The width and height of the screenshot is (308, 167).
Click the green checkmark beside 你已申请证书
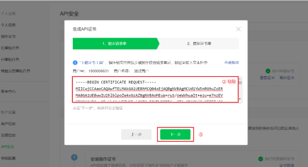pos(267,71)
